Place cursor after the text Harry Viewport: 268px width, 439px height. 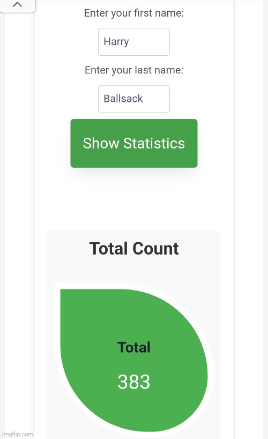[129, 42]
